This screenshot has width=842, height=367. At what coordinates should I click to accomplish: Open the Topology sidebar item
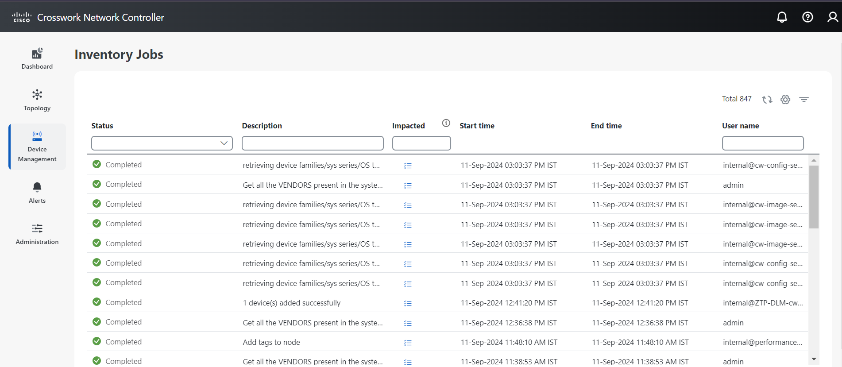pyautogui.click(x=37, y=100)
